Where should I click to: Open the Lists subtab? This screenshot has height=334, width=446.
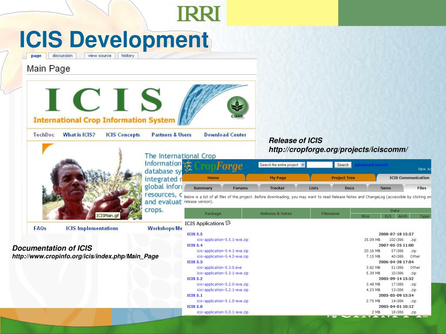click(x=314, y=188)
